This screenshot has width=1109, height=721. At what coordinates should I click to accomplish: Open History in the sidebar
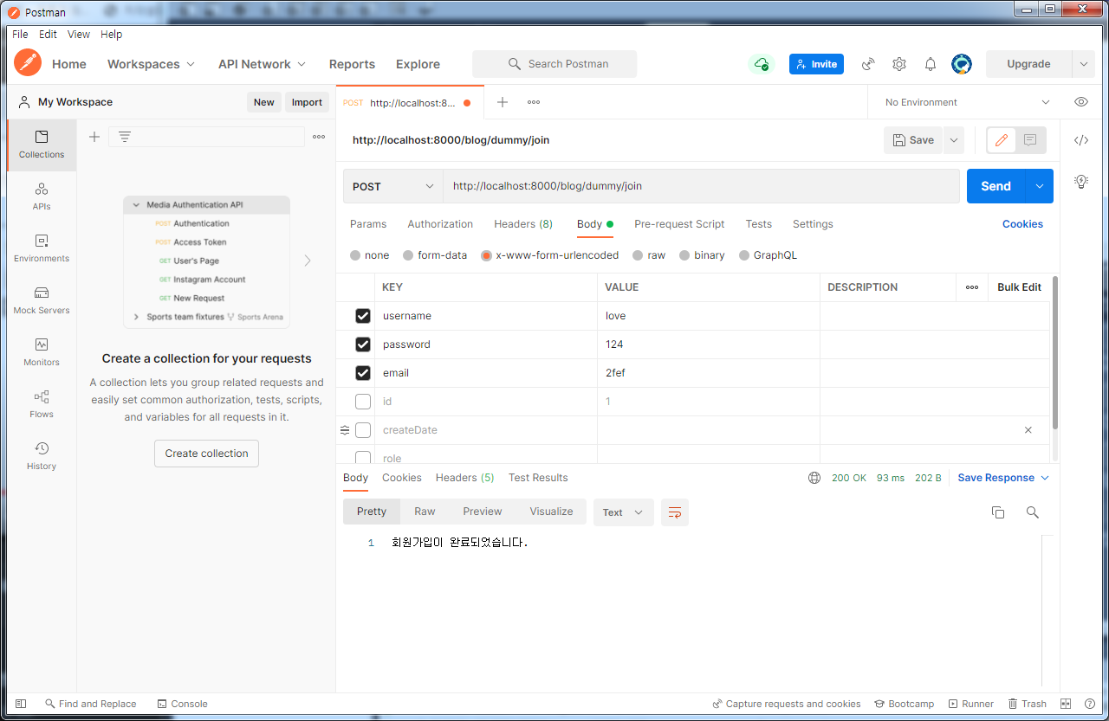pos(42,456)
